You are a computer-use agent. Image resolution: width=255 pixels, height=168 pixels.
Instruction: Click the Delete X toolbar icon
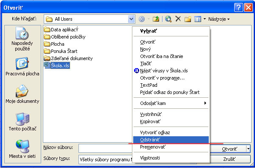178,19
